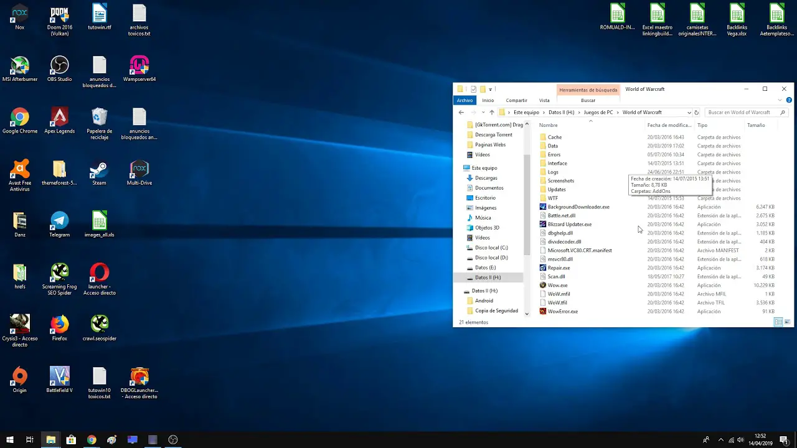Select Descargas in navigation pane
The width and height of the screenshot is (797, 448).
pos(486,178)
